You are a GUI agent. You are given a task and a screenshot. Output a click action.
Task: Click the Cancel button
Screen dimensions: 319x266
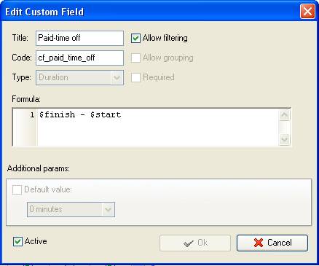tap(272, 243)
